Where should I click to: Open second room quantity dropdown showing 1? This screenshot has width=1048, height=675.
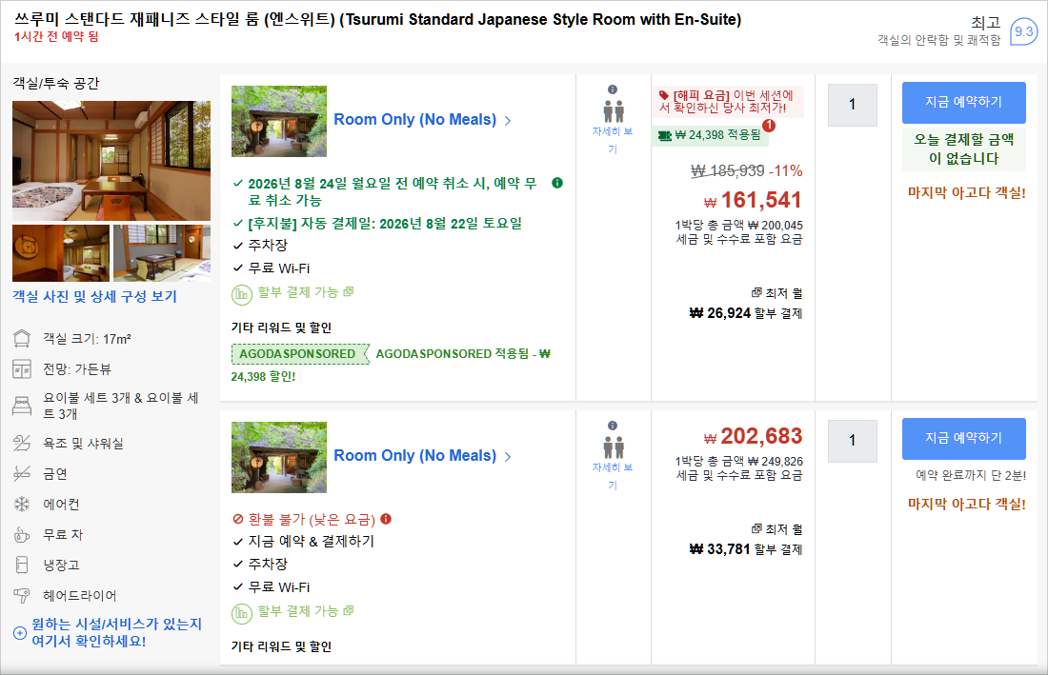pos(852,441)
